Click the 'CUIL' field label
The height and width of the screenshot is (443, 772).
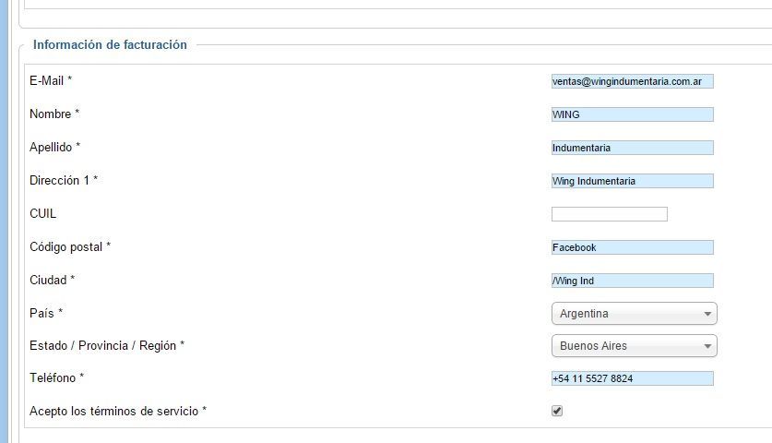click(42, 213)
